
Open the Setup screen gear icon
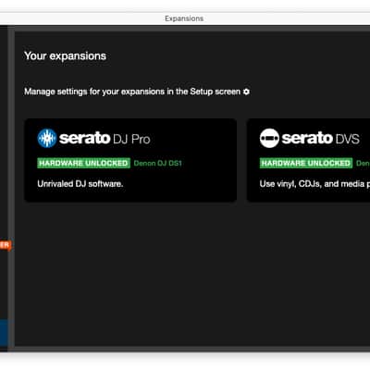pyautogui.click(x=246, y=92)
